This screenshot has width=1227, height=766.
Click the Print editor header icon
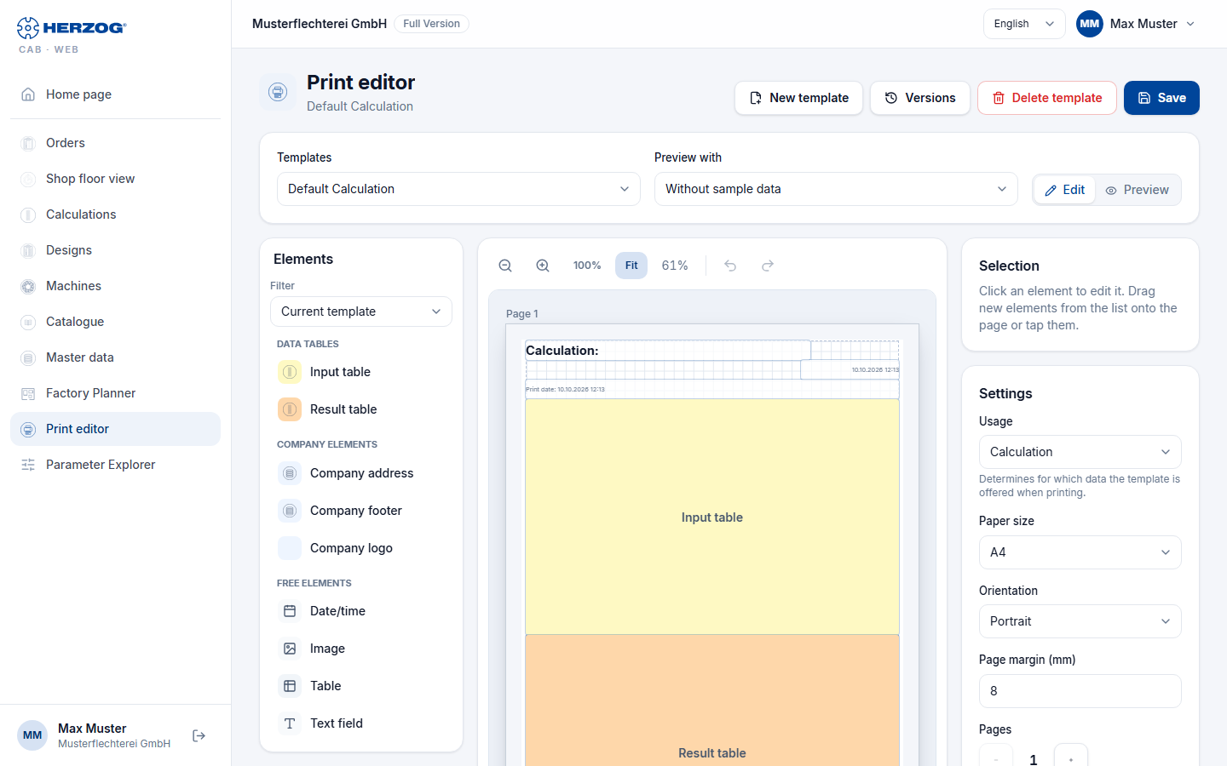(x=278, y=92)
